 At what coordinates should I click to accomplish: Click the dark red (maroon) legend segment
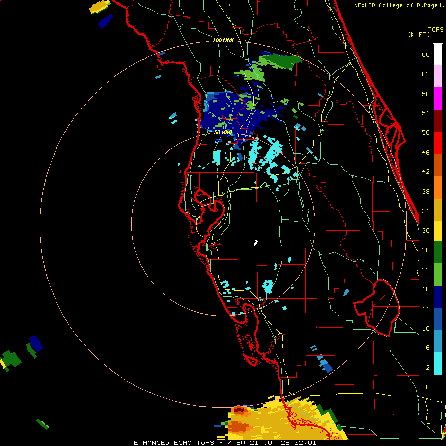point(438,121)
